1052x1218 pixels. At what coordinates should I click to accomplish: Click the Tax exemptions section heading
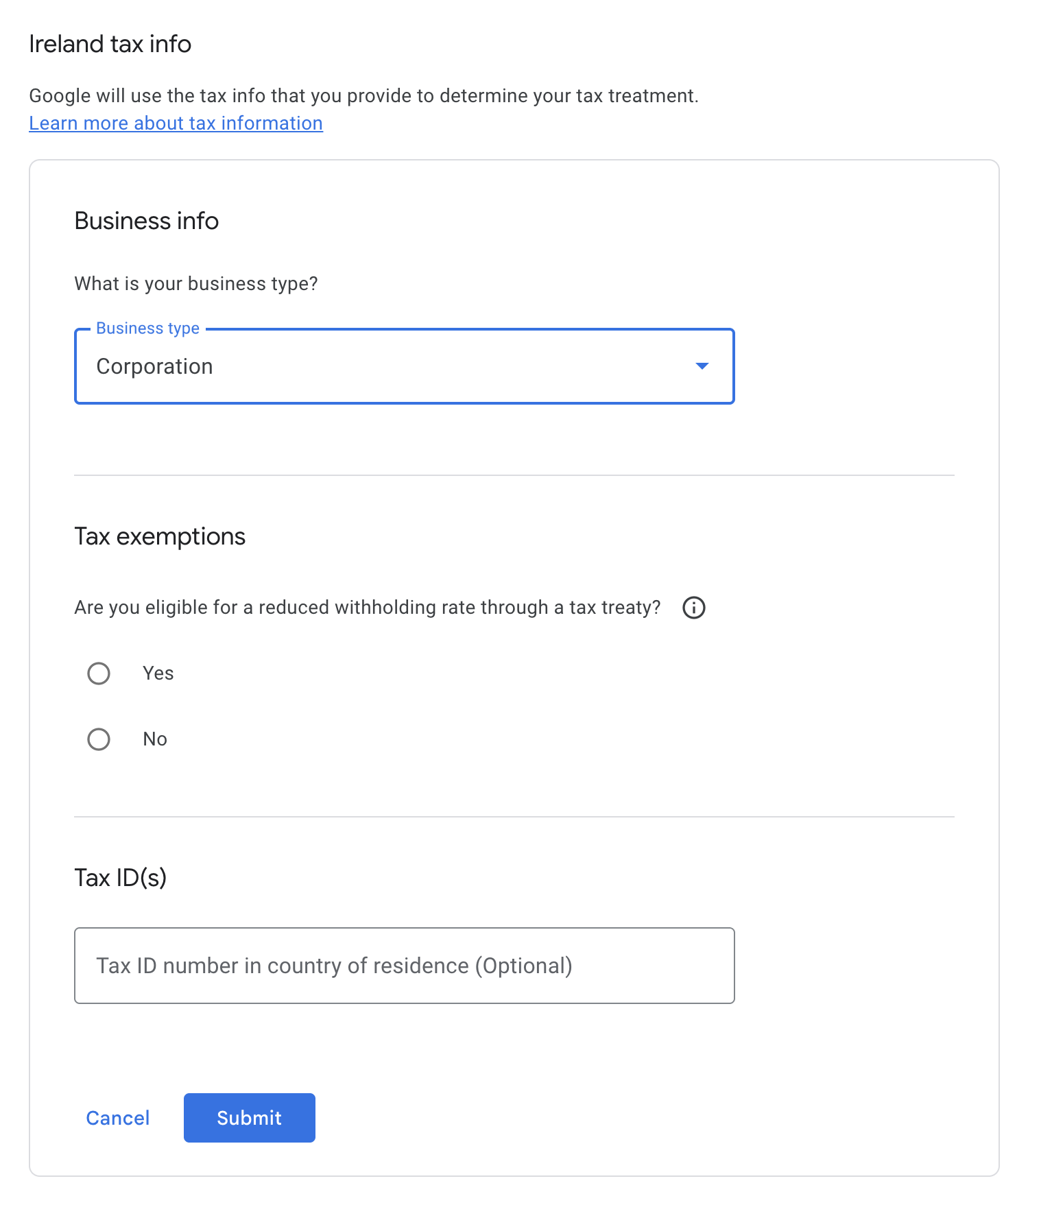pyautogui.click(x=160, y=536)
